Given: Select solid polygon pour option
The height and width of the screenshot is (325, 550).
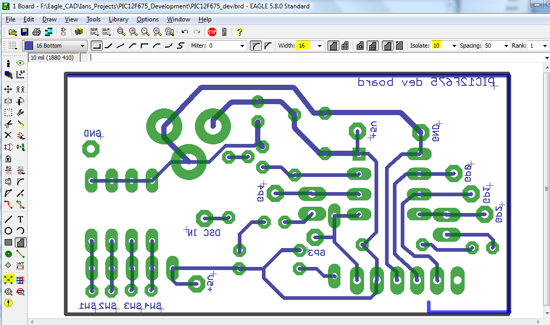Looking at the screenshot, I should click(333, 46).
